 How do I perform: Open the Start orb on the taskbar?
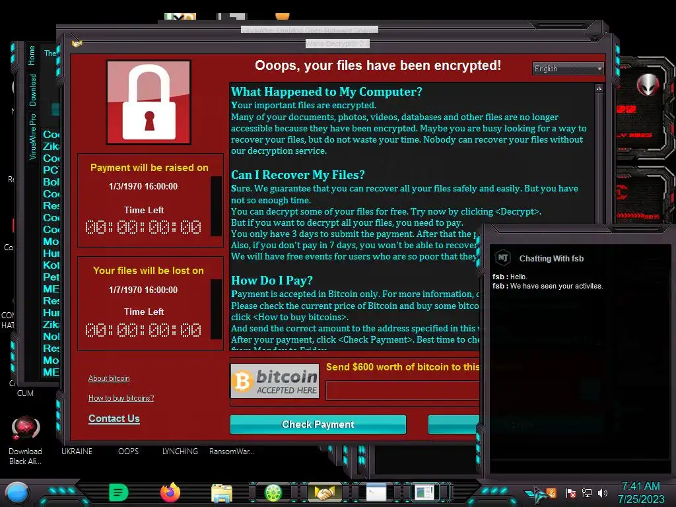(x=17, y=493)
